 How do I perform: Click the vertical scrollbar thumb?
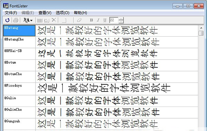[201, 33]
